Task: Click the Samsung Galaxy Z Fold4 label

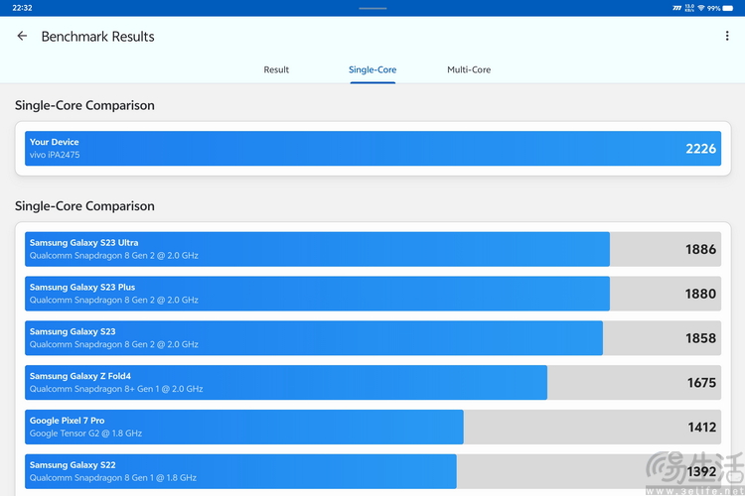Action: pos(80,376)
